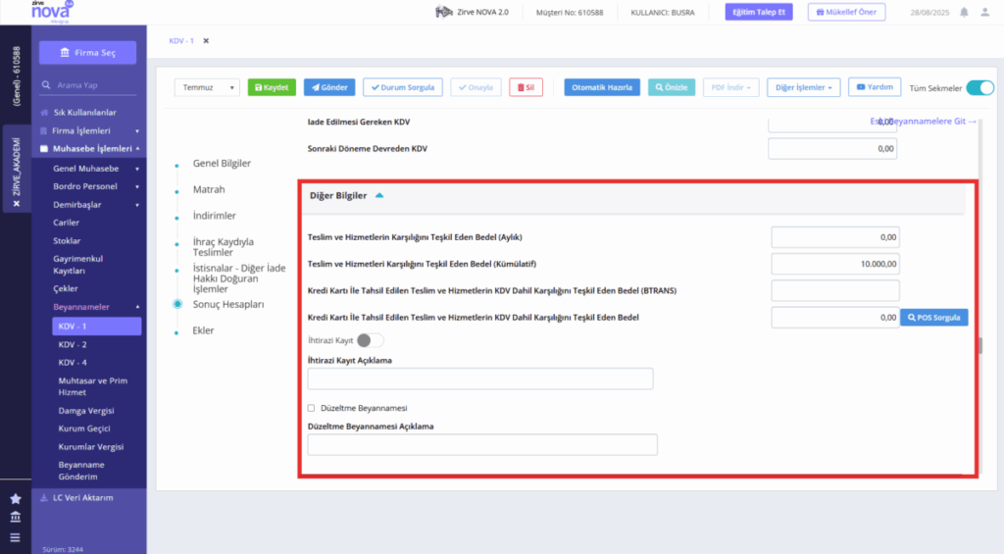Open Cariler in the sidebar

click(x=66, y=223)
